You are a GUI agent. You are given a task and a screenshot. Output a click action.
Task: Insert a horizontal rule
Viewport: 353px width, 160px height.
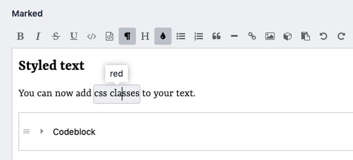(x=234, y=36)
